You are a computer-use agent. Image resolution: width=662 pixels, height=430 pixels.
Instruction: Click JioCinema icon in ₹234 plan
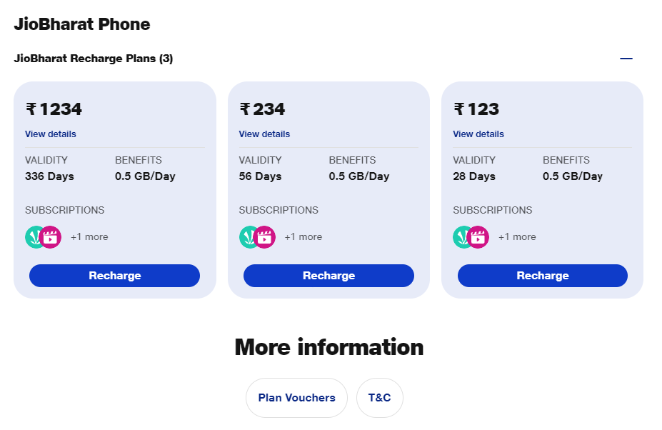click(x=264, y=237)
